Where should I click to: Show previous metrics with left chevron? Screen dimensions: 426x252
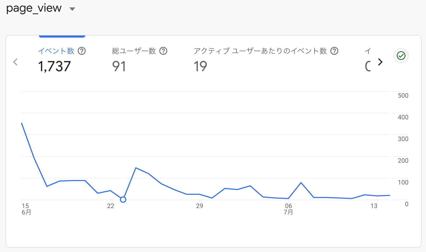(x=15, y=62)
